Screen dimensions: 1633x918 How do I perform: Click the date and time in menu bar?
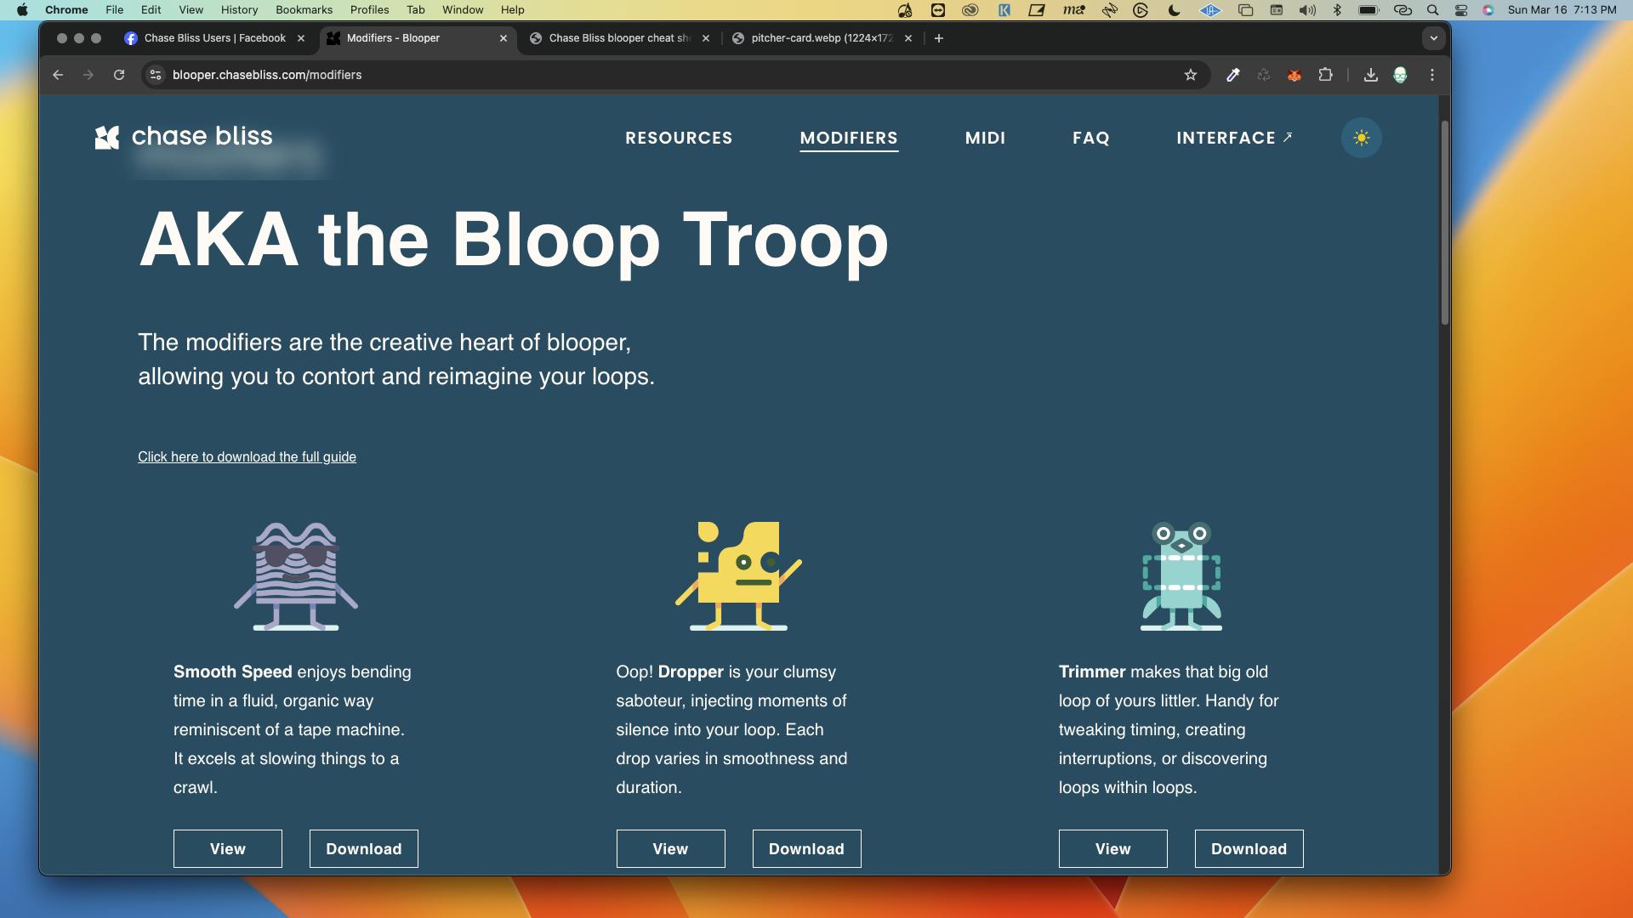[1562, 10]
